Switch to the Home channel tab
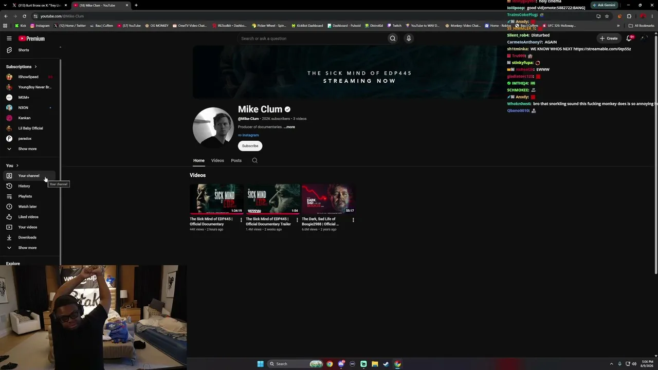The height and width of the screenshot is (370, 658). (199, 160)
